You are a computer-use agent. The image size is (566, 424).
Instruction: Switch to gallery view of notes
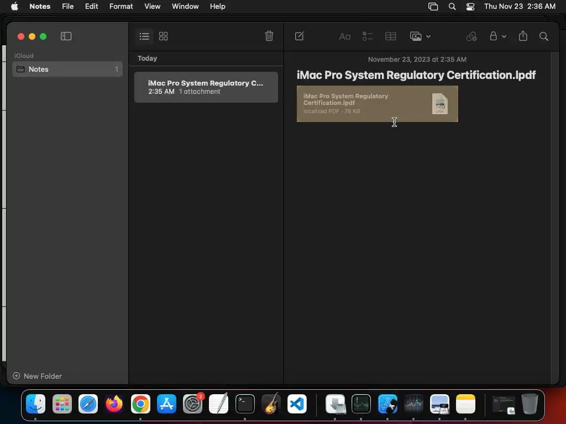tap(164, 36)
